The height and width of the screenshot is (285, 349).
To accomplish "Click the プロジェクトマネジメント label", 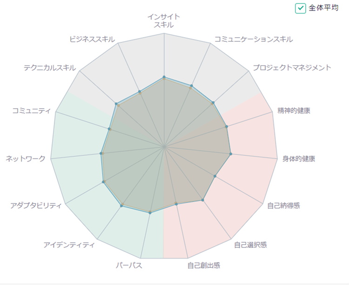I will coord(292,67).
